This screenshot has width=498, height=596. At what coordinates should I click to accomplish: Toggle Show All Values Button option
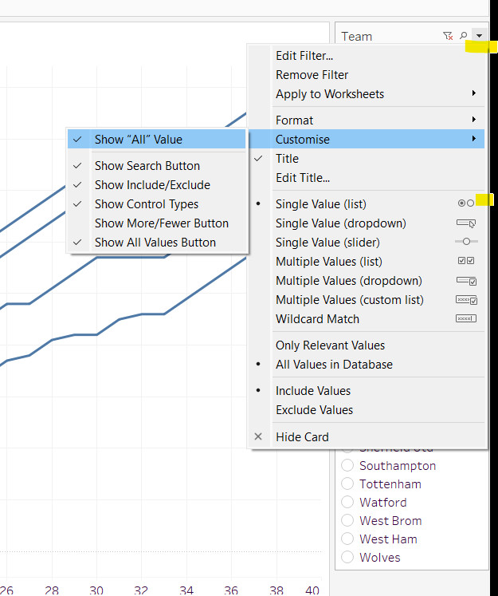157,242
